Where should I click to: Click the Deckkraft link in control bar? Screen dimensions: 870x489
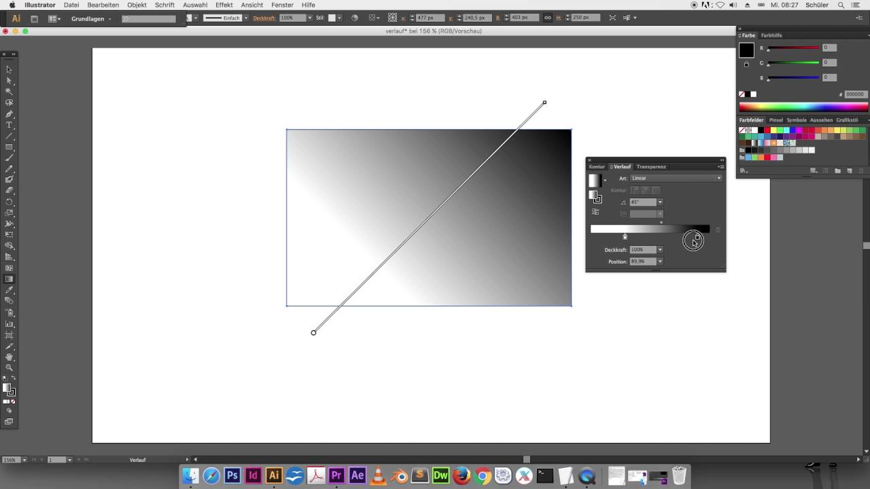click(x=264, y=18)
